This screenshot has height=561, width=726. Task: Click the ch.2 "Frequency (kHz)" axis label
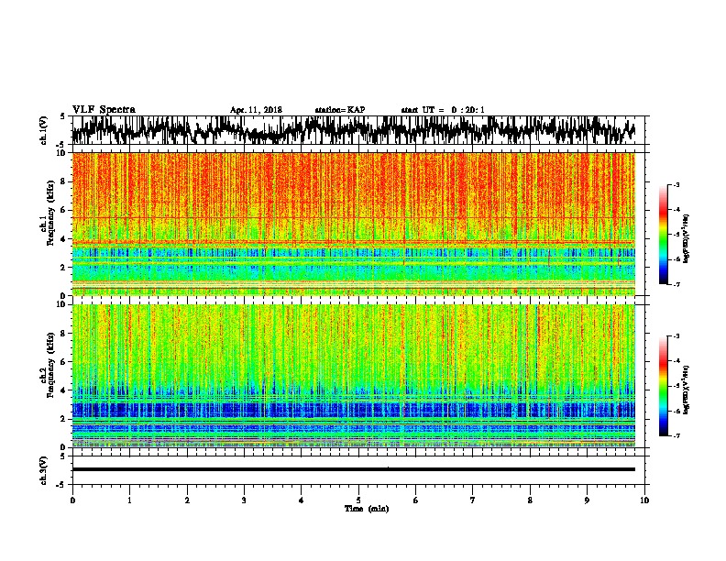[x=50, y=365]
